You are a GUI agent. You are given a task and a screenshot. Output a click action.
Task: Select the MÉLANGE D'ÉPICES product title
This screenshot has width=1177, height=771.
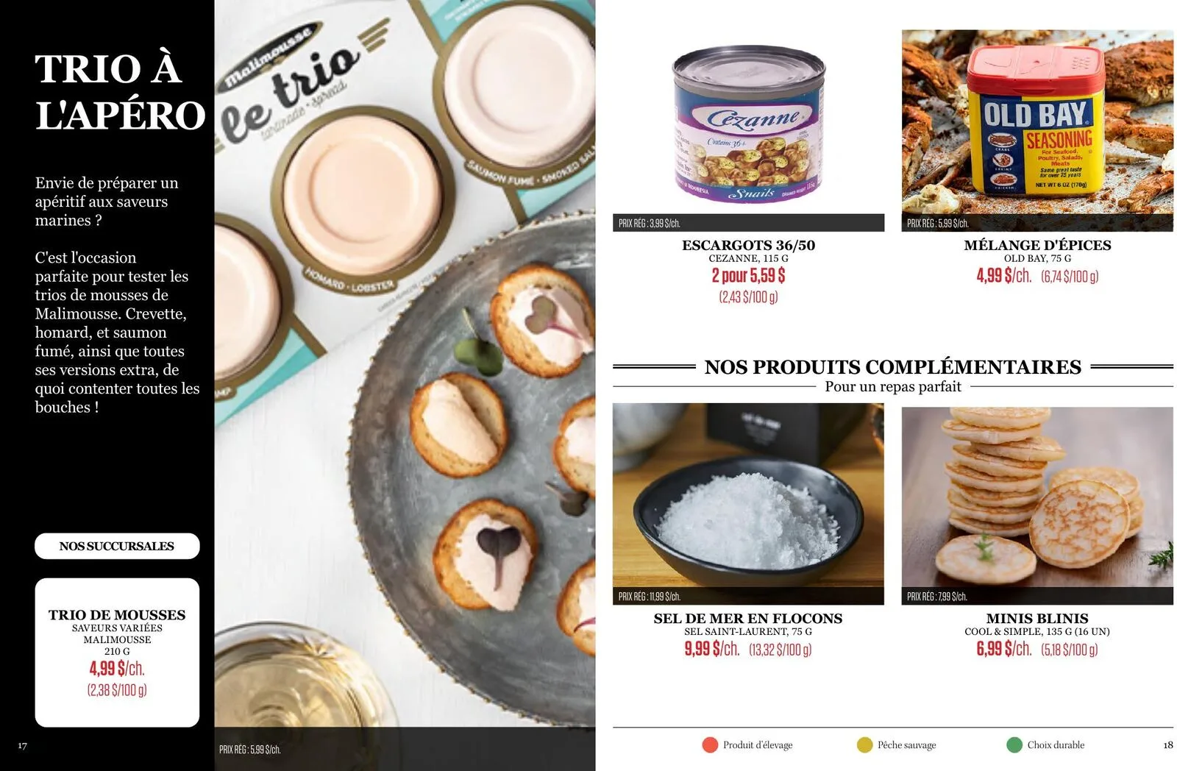1037,245
